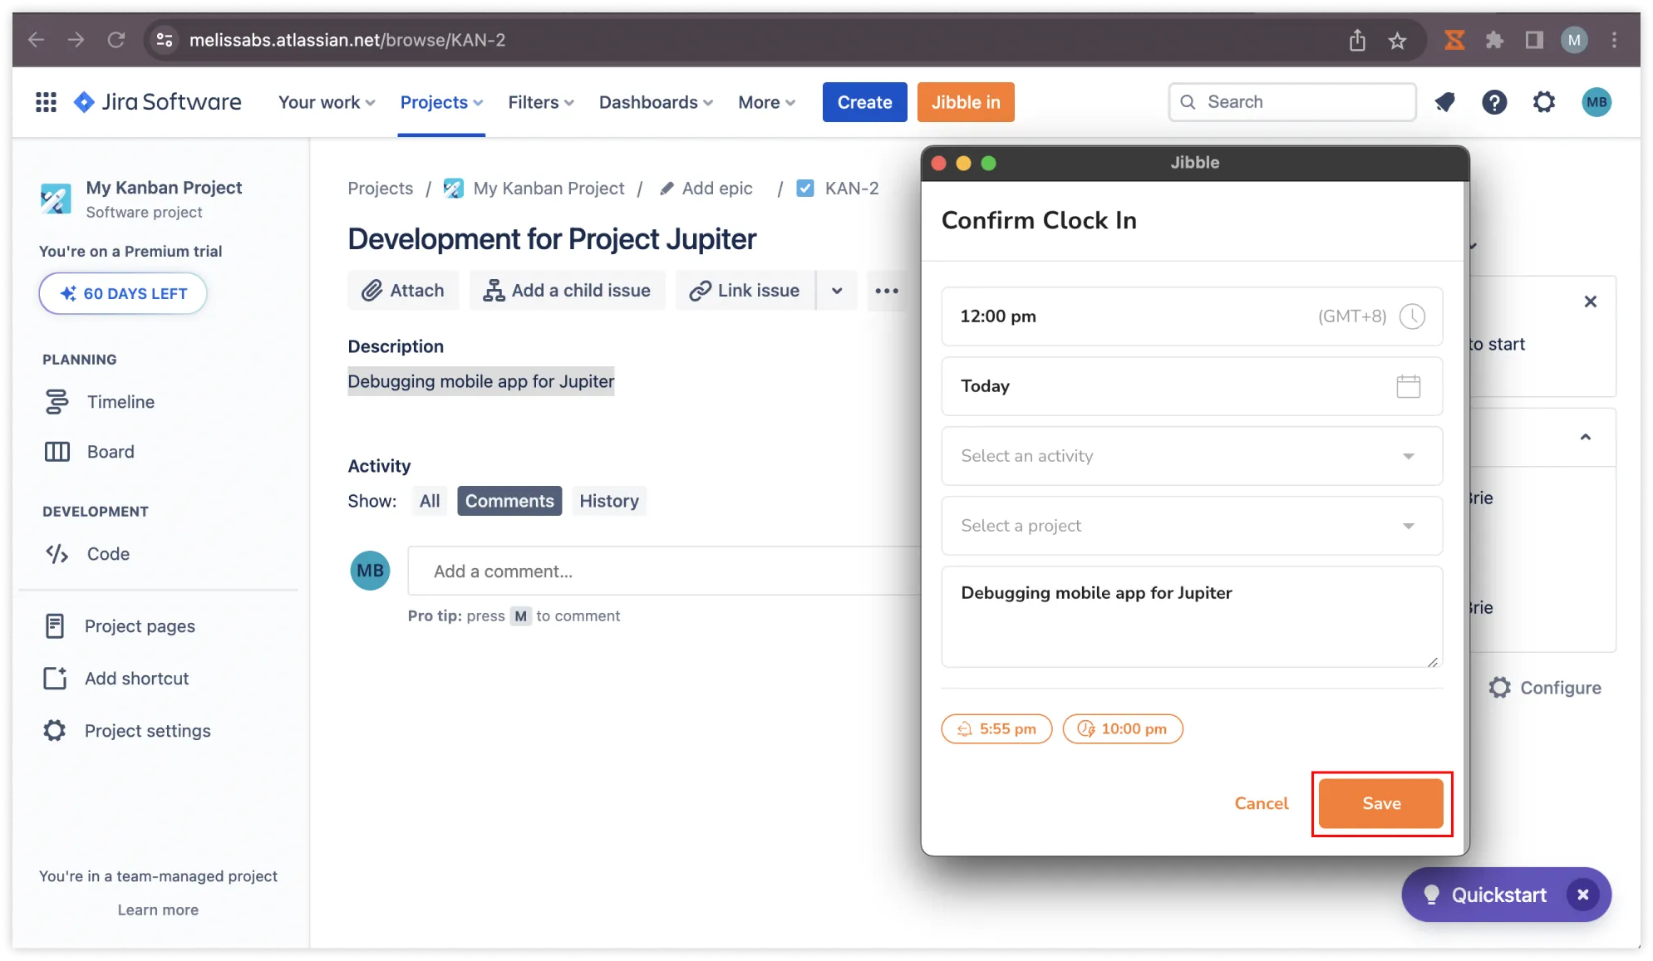Click the clock icon in time field
Viewport: 1653px width, 961px height.
(1412, 316)
